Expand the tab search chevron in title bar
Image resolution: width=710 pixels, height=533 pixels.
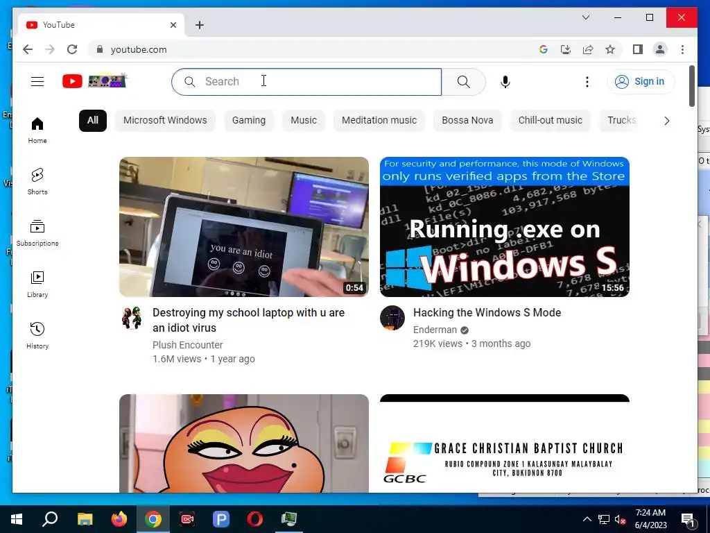585,17
